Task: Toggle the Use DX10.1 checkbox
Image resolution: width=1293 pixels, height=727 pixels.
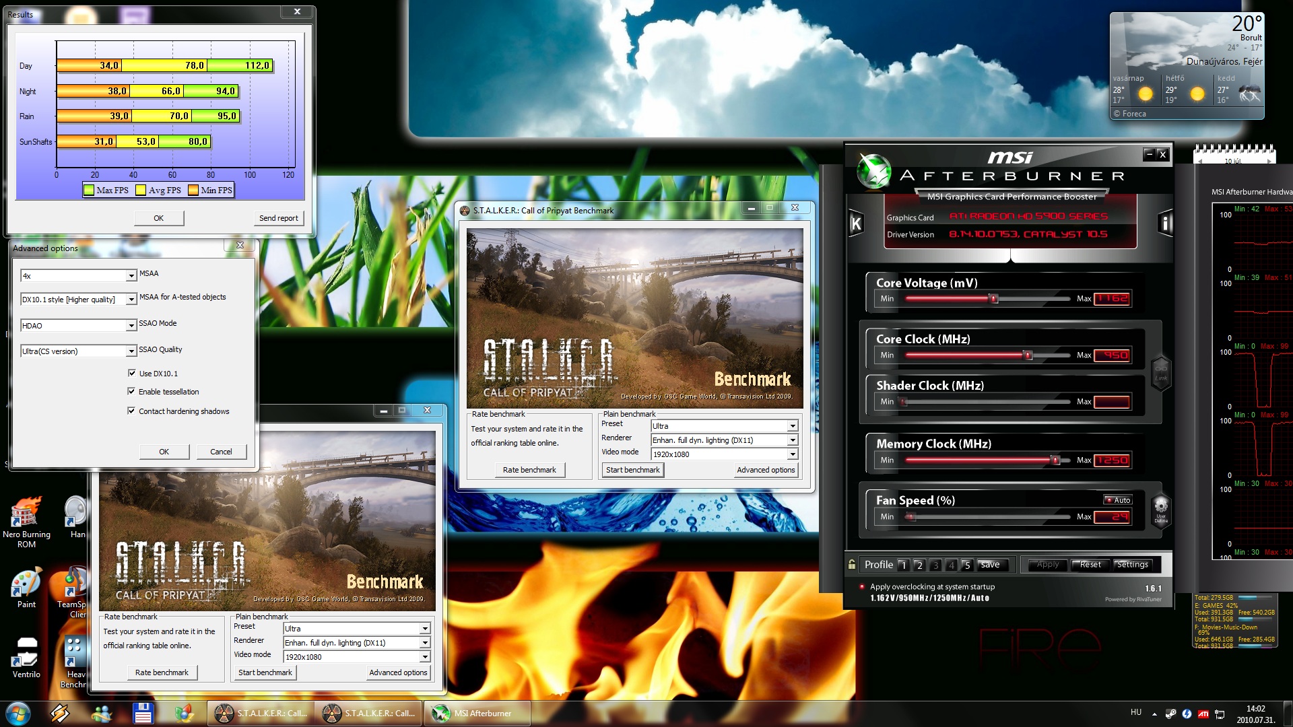Action: (x=131, y=373)
